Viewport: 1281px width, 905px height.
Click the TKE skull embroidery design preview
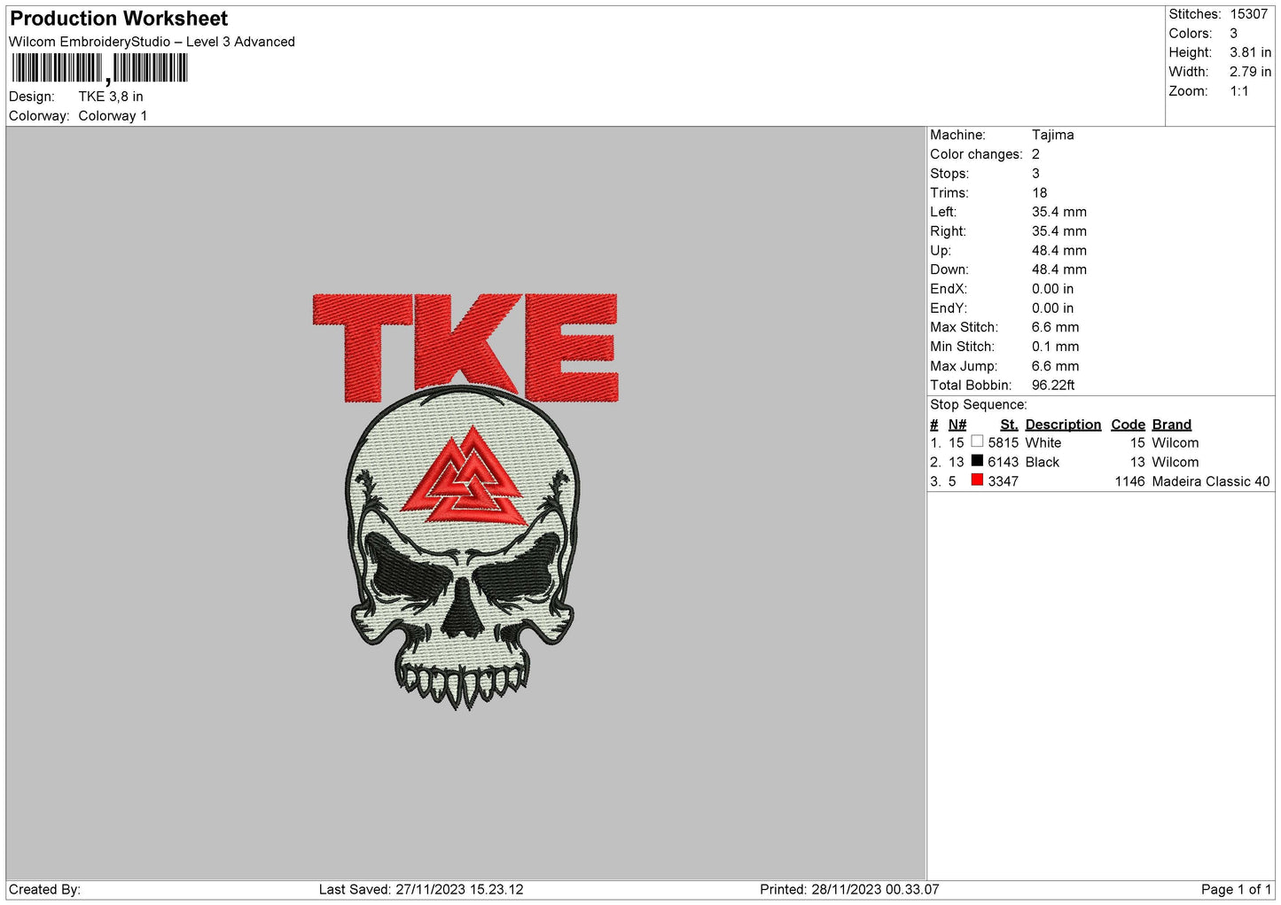point(465,501)
